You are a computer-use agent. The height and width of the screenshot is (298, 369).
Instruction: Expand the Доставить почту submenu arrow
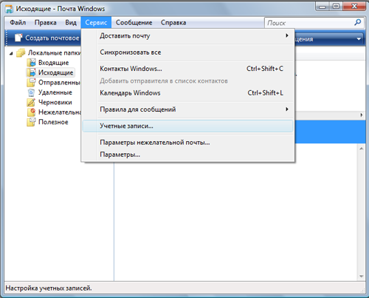pyautogui.click(x=287, y=35)
